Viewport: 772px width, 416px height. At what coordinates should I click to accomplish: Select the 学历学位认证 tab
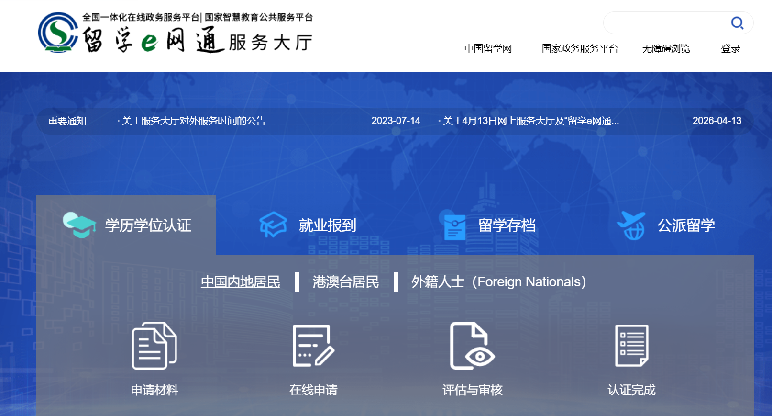click(x=126, y=225)
